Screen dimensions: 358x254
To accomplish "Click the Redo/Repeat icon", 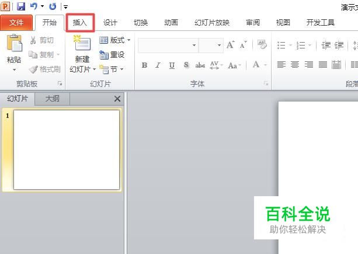I will point(53,6).
